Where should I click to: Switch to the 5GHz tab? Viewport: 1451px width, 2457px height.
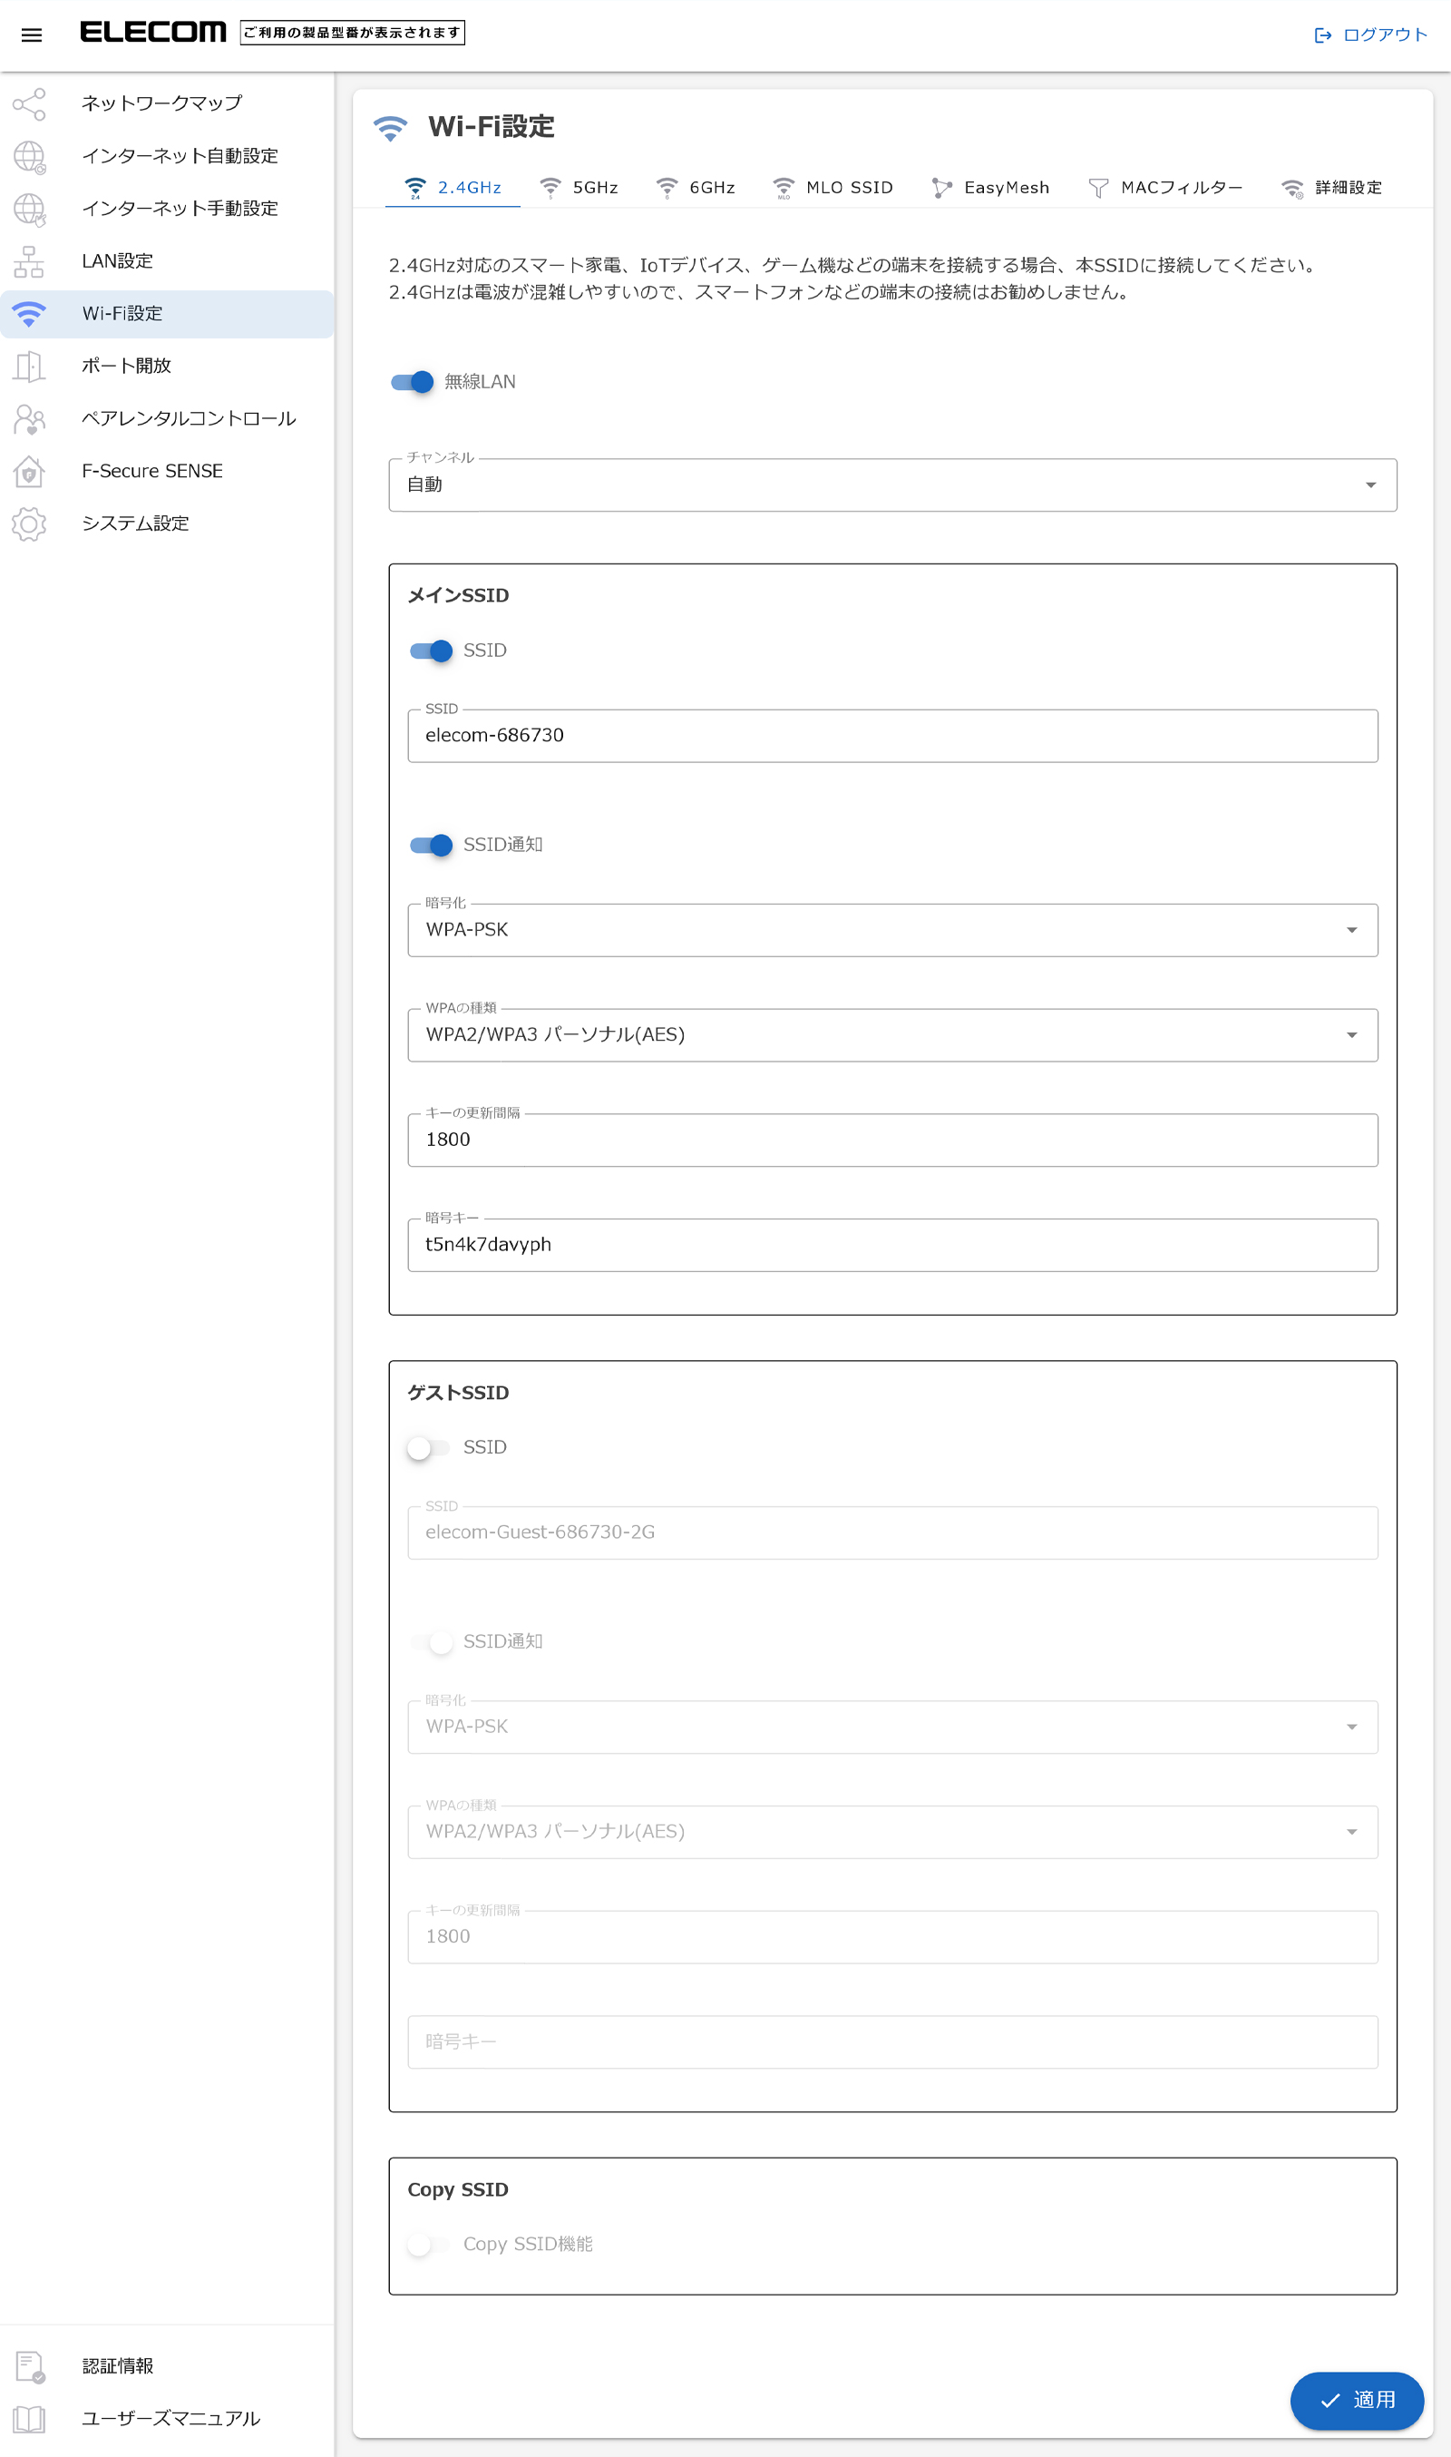(x=578, y=188)
